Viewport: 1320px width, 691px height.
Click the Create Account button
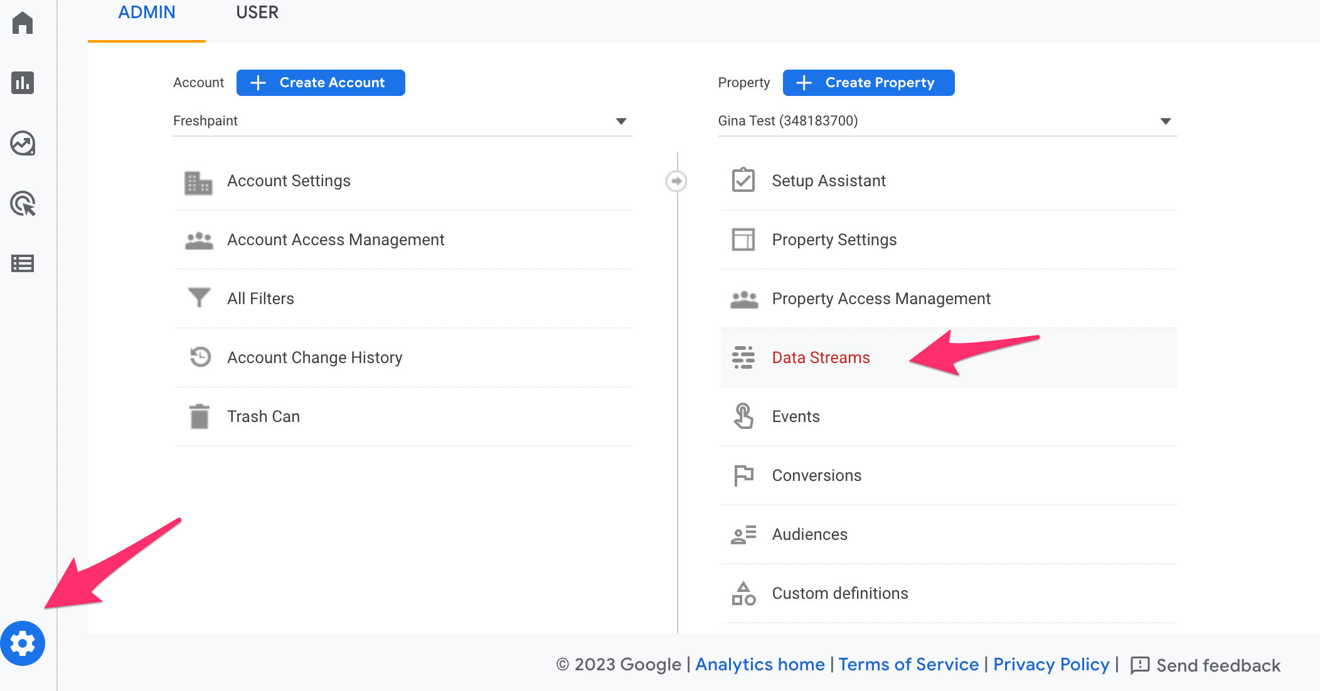[x=321, y=83]
